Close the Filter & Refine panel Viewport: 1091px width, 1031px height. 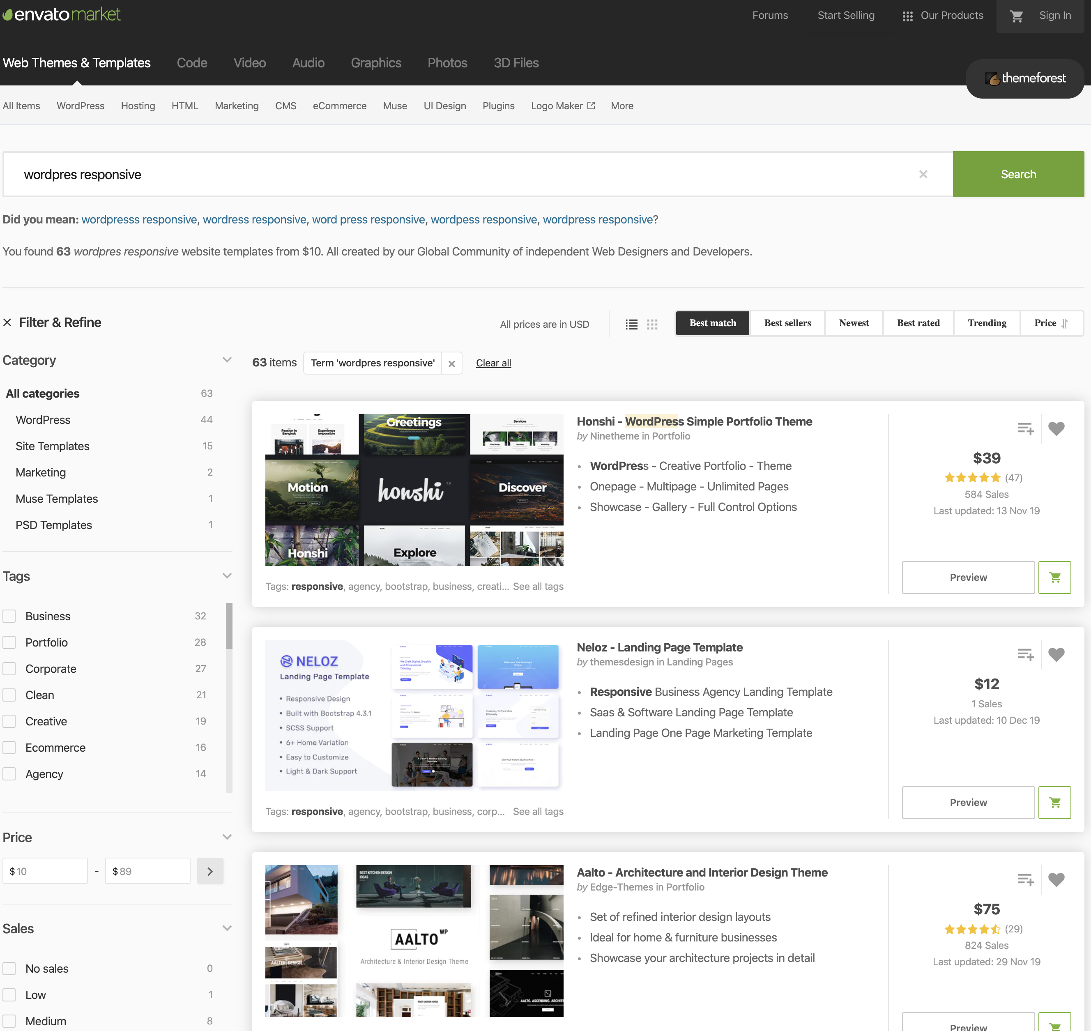pos(7,322)
